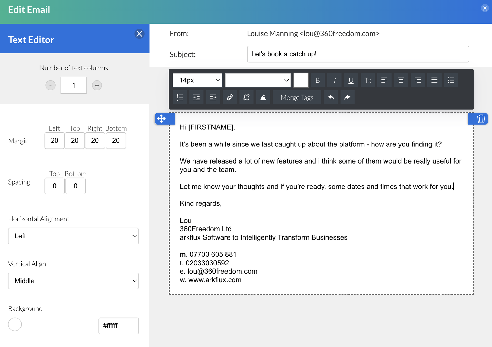Viewport: 492px width, 347px height.
Task: Open the Merge Tags menu
Action: pos(297,97)
